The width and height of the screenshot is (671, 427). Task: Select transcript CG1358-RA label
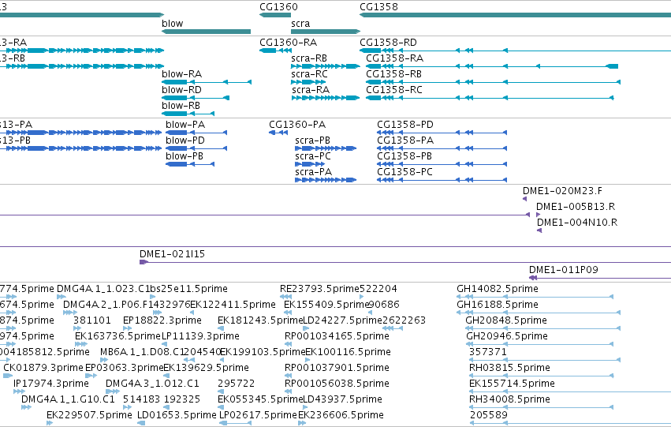[x=394, y=58]
